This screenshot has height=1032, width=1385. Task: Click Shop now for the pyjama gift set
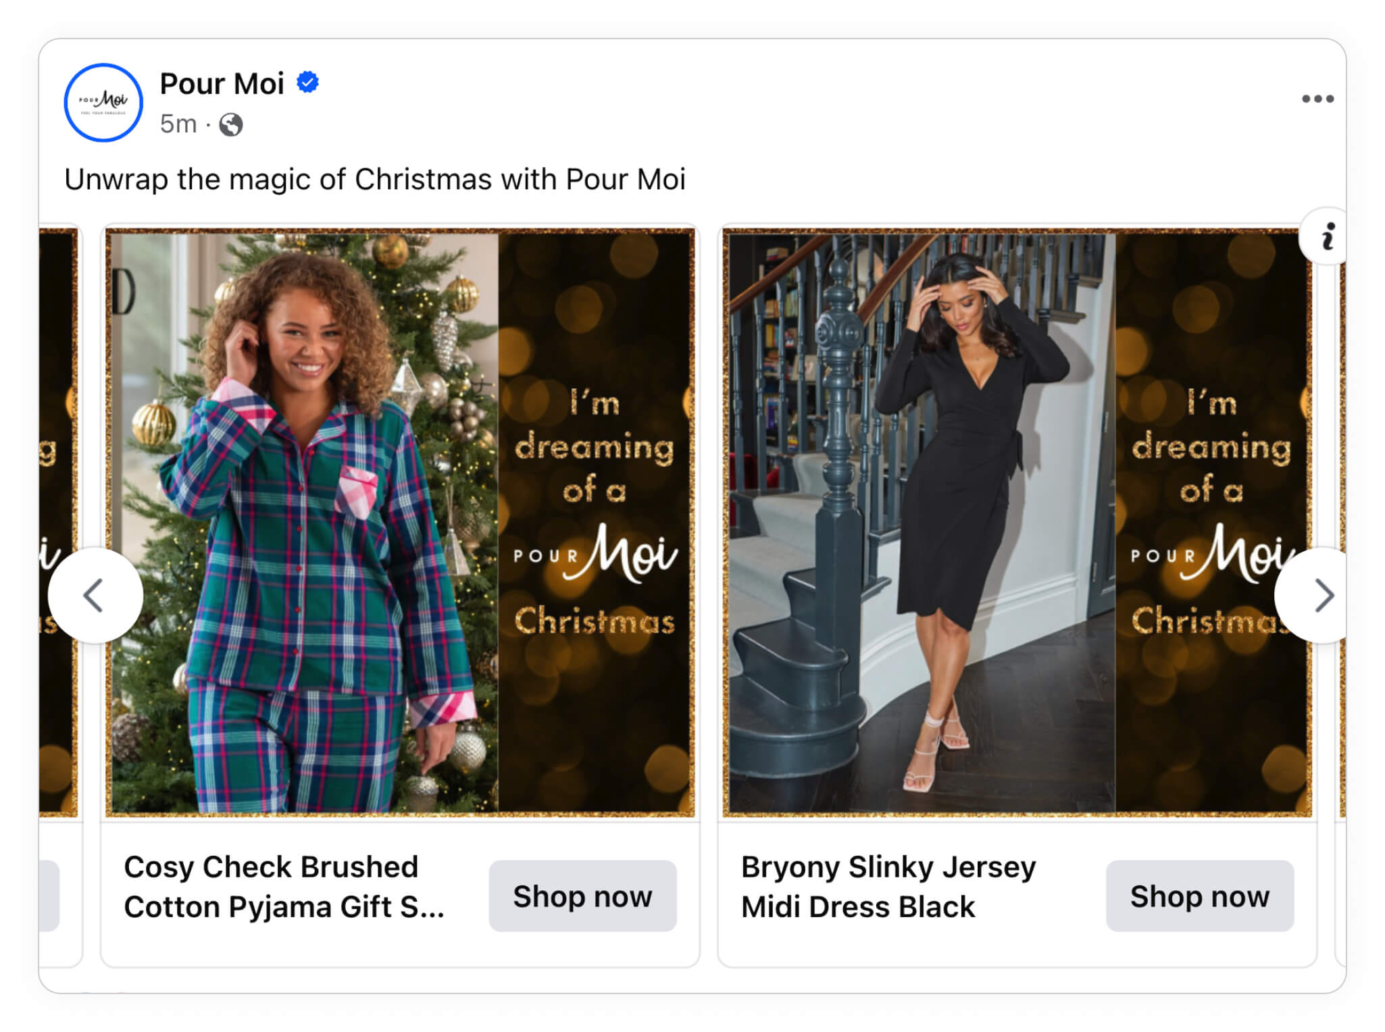[x=582, y=896]
